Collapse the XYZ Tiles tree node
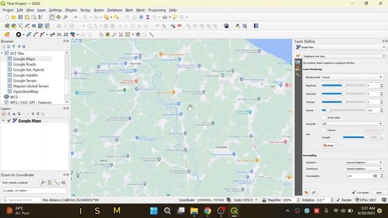Screen dimensions: 388x218 tap(2, 53)
